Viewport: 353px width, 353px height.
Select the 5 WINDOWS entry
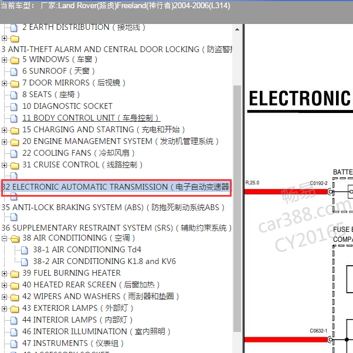coord(60,60)
